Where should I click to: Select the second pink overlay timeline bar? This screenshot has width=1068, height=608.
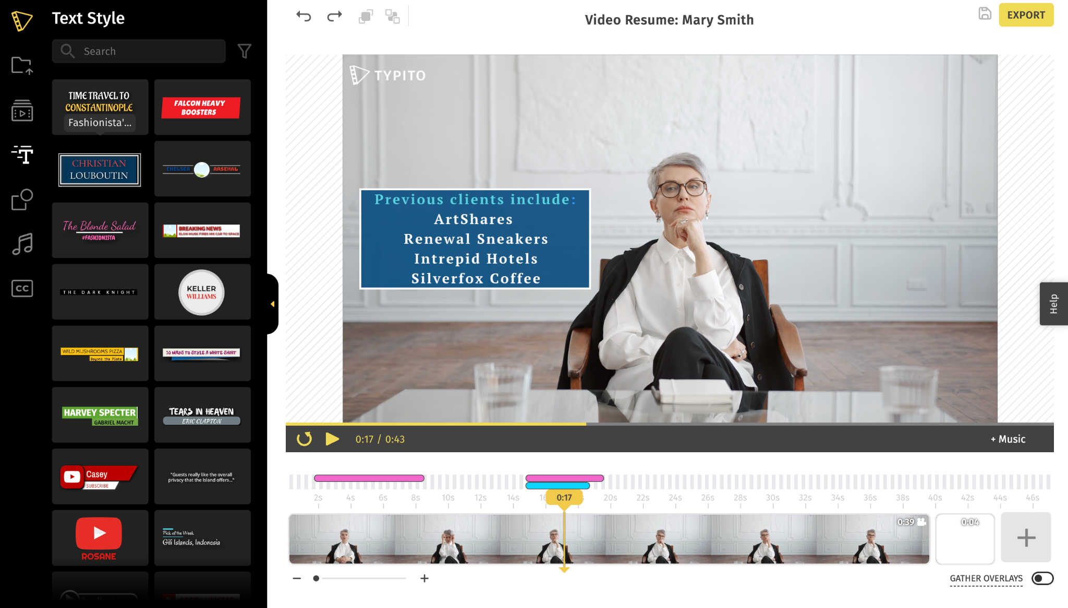(x=565, y=478)
